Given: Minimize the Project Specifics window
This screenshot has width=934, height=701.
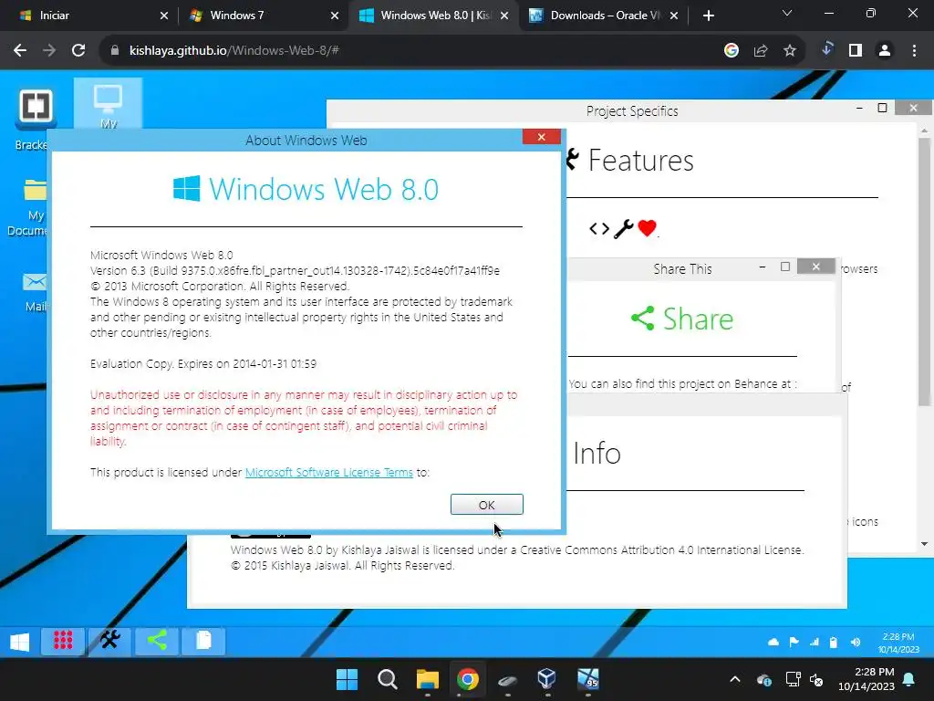Looking at the screenshot, I should pyautogui.click(x=859, y=108).
